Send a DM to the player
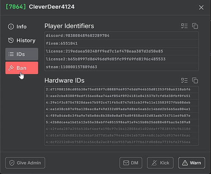Viewport: 211px width, 174px height. (131, 163)
